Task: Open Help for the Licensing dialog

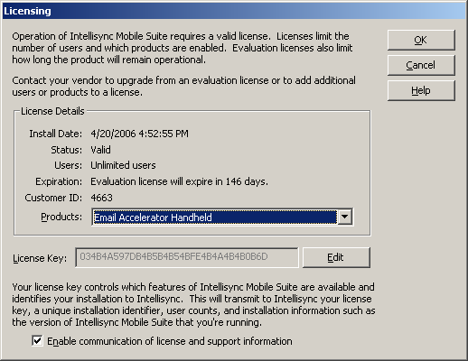Action: coord(421,90)
